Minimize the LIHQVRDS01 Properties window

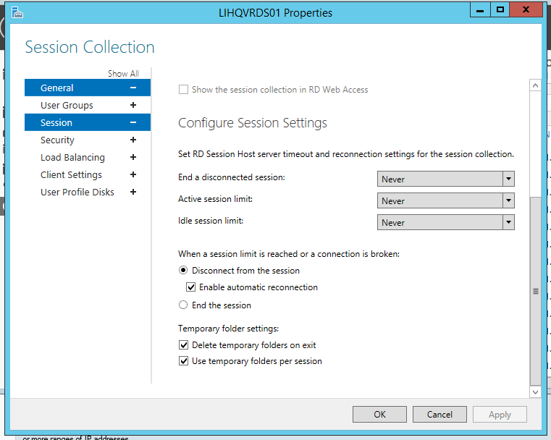(x=480, y=10)
